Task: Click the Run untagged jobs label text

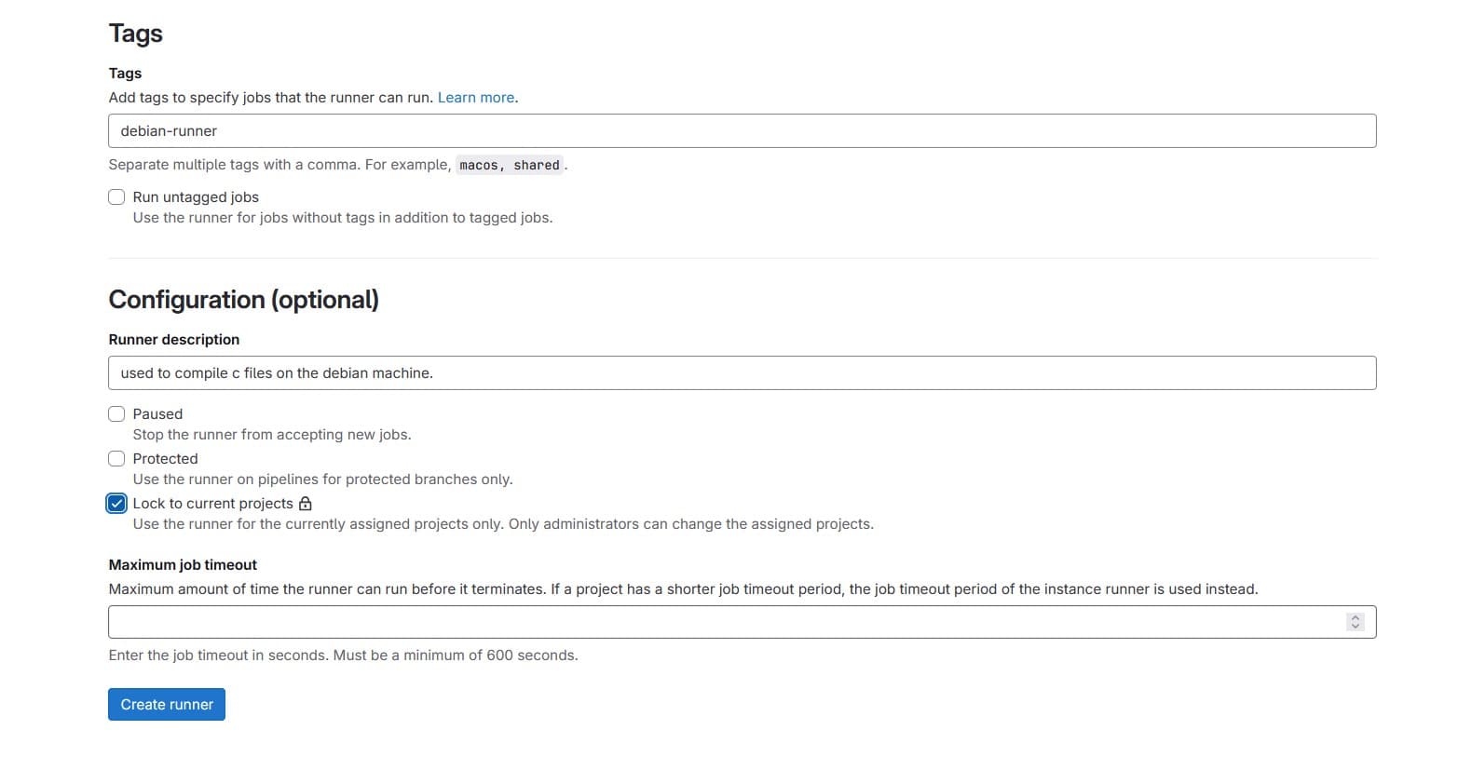Action: (x=196, y=197)
